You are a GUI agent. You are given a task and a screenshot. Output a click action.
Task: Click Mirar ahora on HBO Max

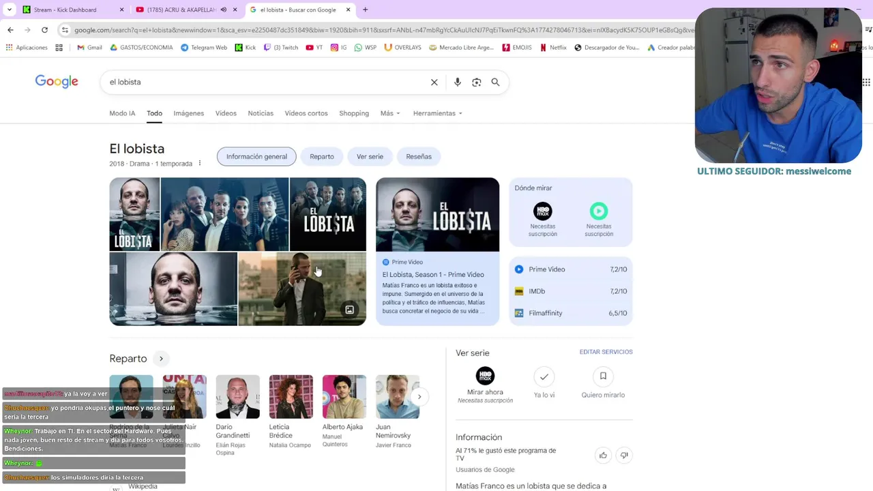(x=485, y=385)
